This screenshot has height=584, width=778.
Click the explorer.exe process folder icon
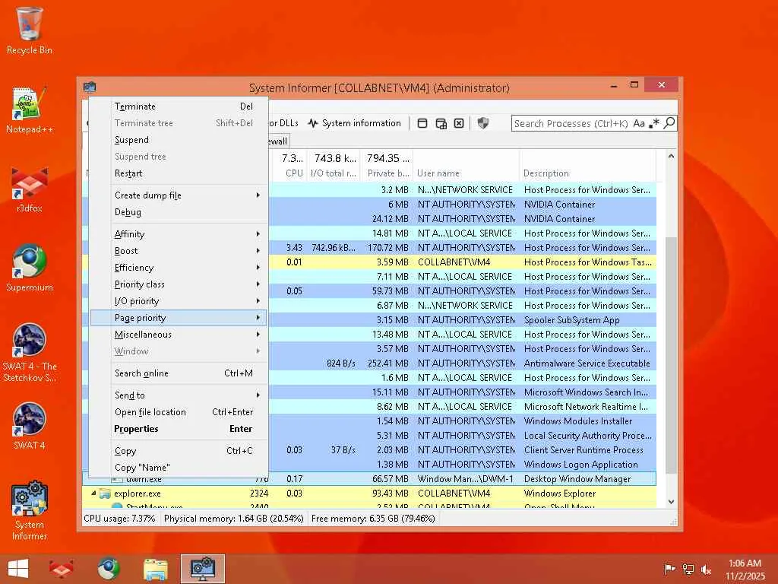[x=104, y=493]
